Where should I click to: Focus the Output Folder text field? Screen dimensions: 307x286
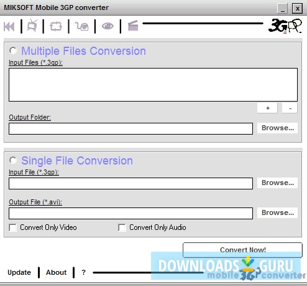(x=131, y=128)
